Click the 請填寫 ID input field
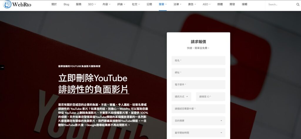The height and width of the screenshot is (139, 301). (x=210, y=97)
